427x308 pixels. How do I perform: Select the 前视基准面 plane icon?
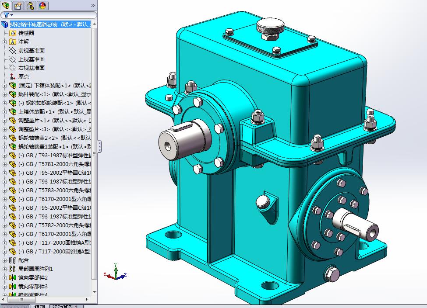coord(13,51)
